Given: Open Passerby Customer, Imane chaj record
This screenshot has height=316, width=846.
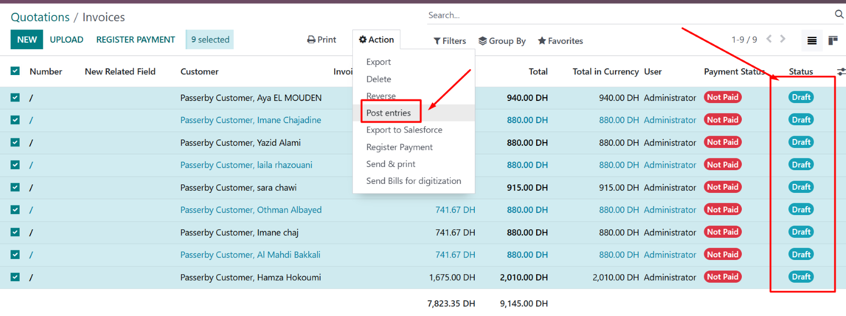Looking at the screenshot, I should pyautogui.click(x=239, y=233).
